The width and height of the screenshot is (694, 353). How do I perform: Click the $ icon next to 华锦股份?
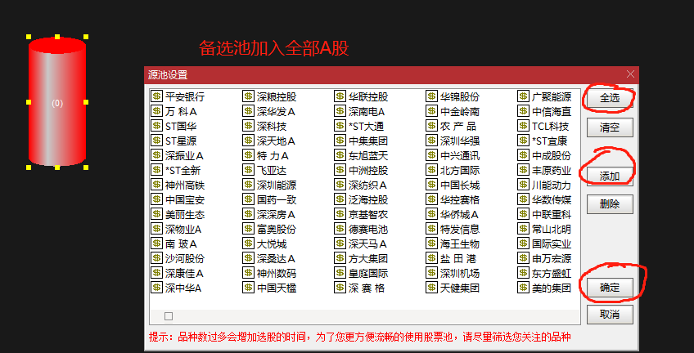432,96
